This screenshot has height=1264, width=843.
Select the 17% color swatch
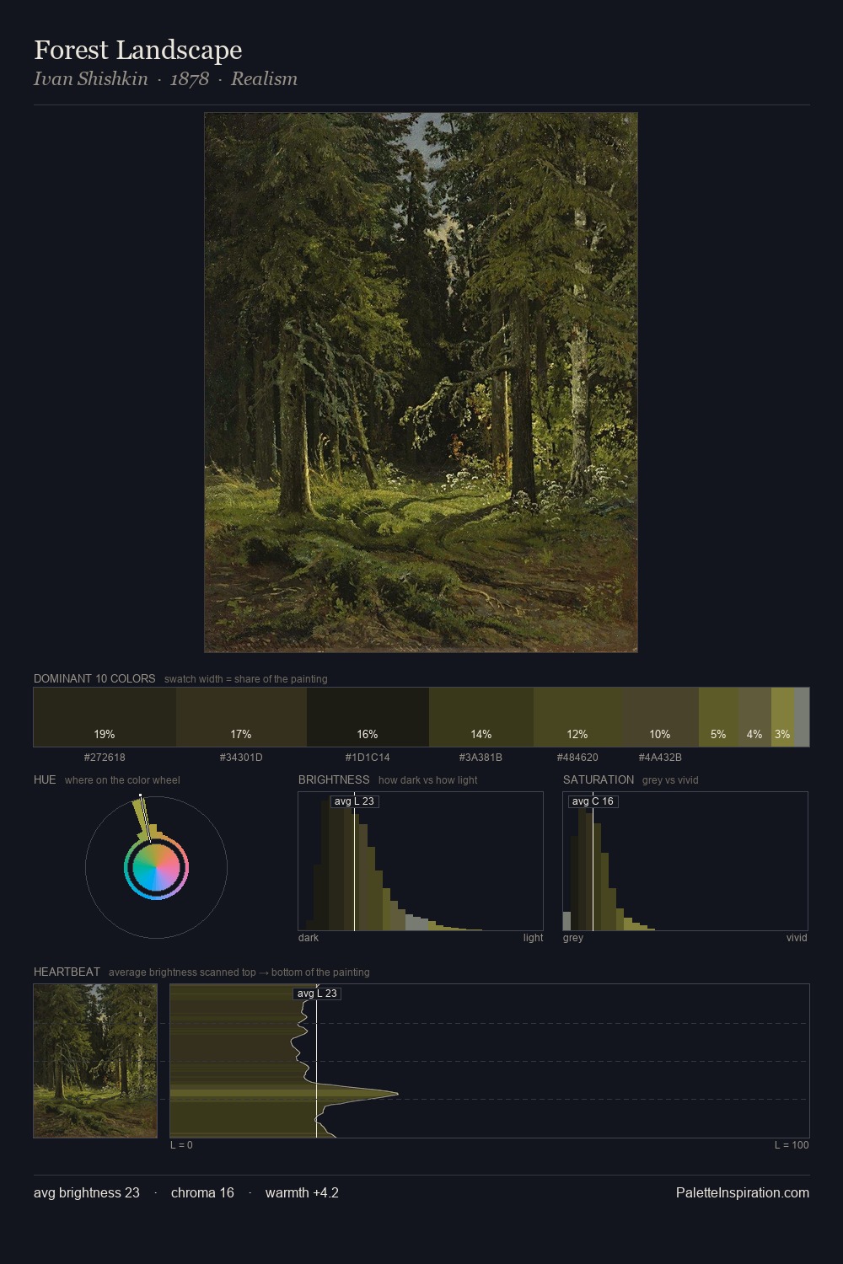pos(241,717)
